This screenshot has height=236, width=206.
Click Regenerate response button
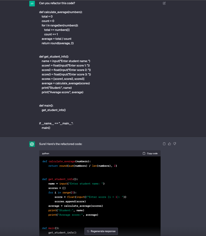[x=101, y=231]
